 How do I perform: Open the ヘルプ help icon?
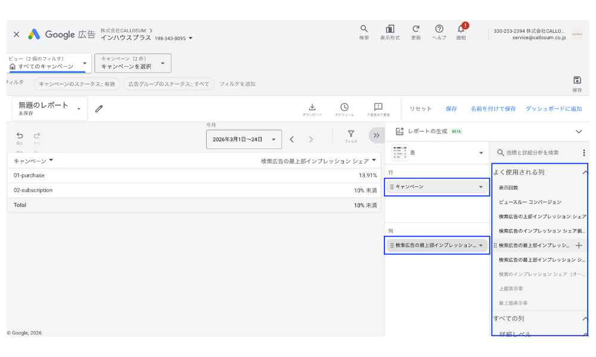tap(439, 32)
